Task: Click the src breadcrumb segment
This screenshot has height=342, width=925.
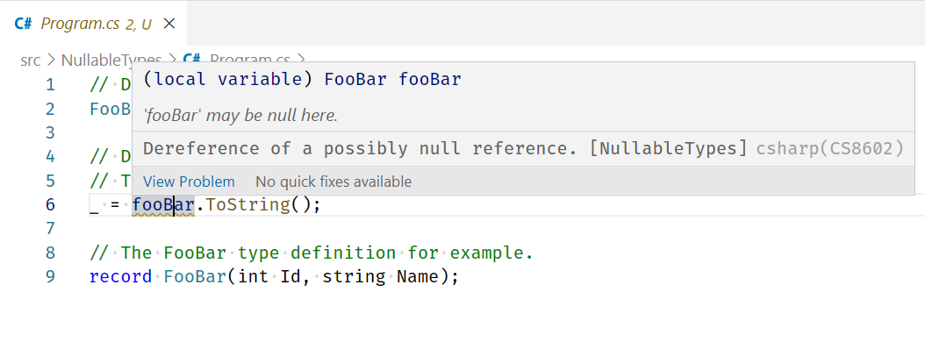Action: coord(30,61)
